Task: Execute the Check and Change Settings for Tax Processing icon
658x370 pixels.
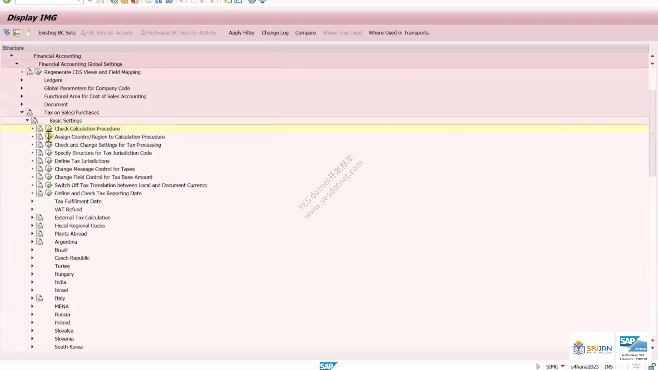Action: (49, 145)
